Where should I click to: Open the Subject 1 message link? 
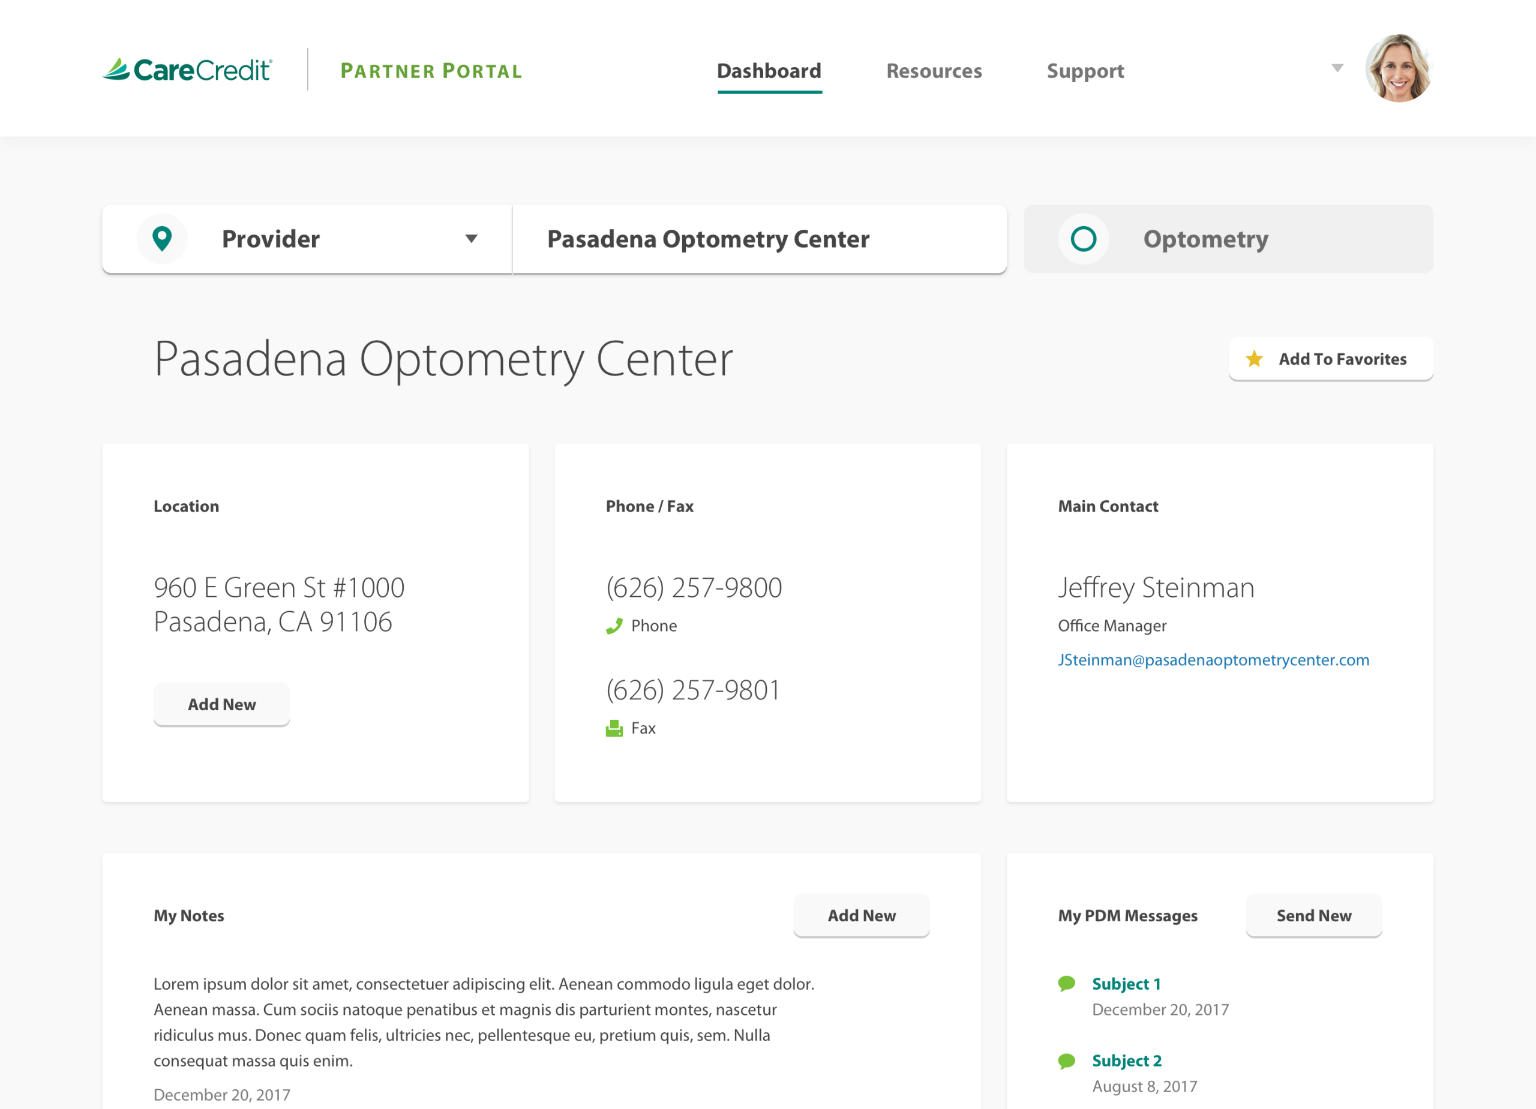(1126, 984)
